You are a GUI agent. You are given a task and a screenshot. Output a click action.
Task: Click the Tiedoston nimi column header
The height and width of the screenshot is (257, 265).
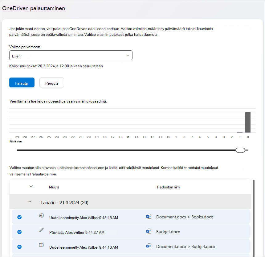168,187
